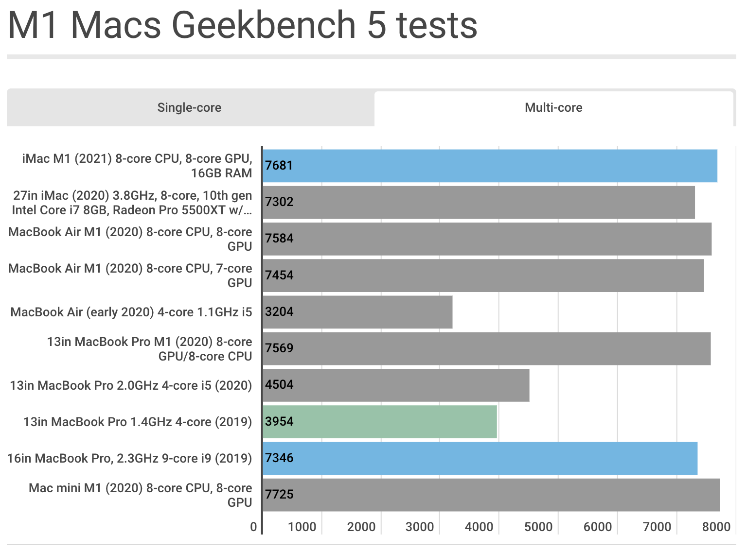Select the 13in MacBook Pro M1 bar

tap(486, 348)
